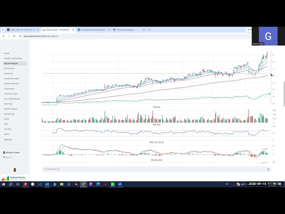
Task: Open Backtesting page
Action: pos(9,114)
